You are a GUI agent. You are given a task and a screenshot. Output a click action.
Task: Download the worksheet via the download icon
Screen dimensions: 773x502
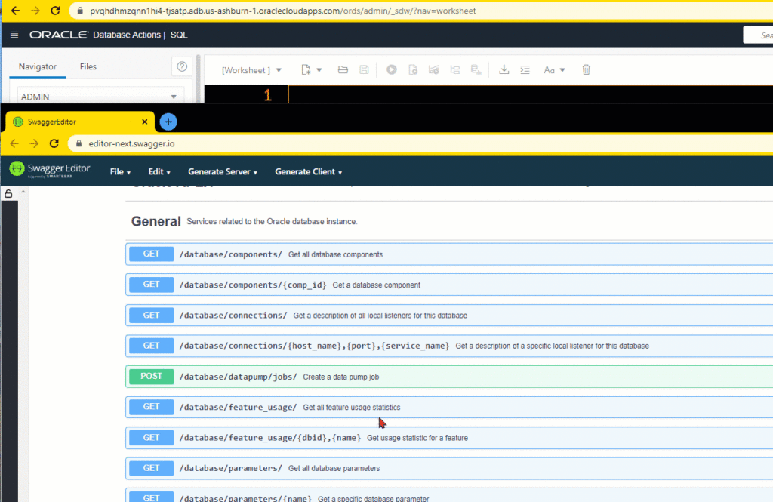(x=504, y=69)
